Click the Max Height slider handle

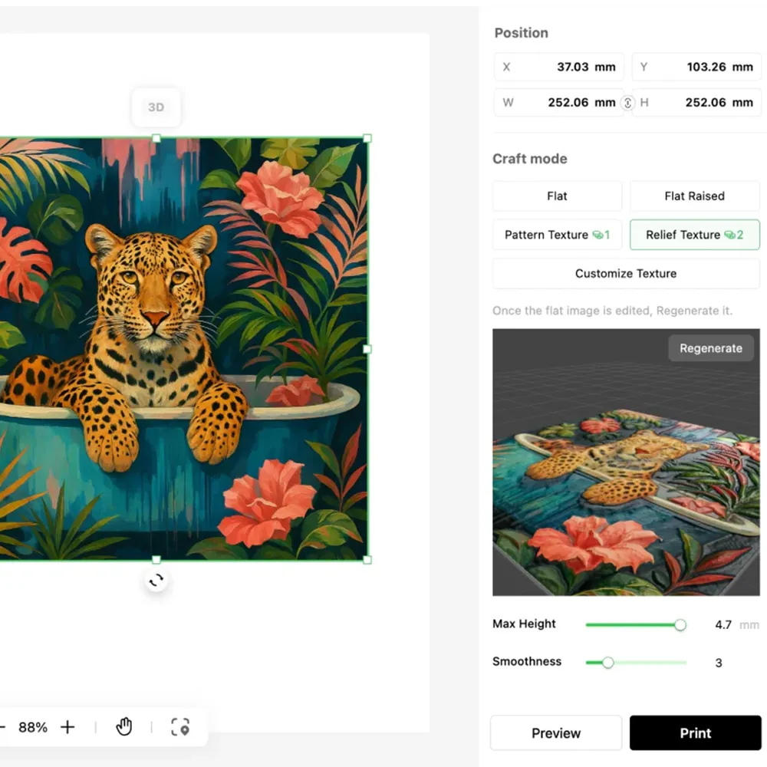(680, 625)
